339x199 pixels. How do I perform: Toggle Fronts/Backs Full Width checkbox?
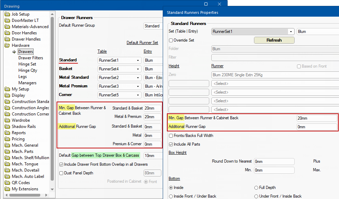pos(171,136)
